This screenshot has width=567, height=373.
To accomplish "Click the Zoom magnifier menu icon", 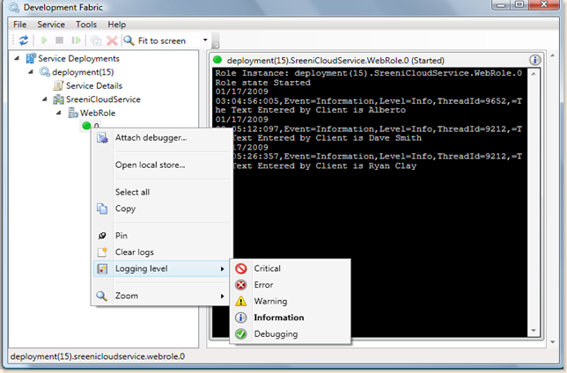I will click(102, 296).
